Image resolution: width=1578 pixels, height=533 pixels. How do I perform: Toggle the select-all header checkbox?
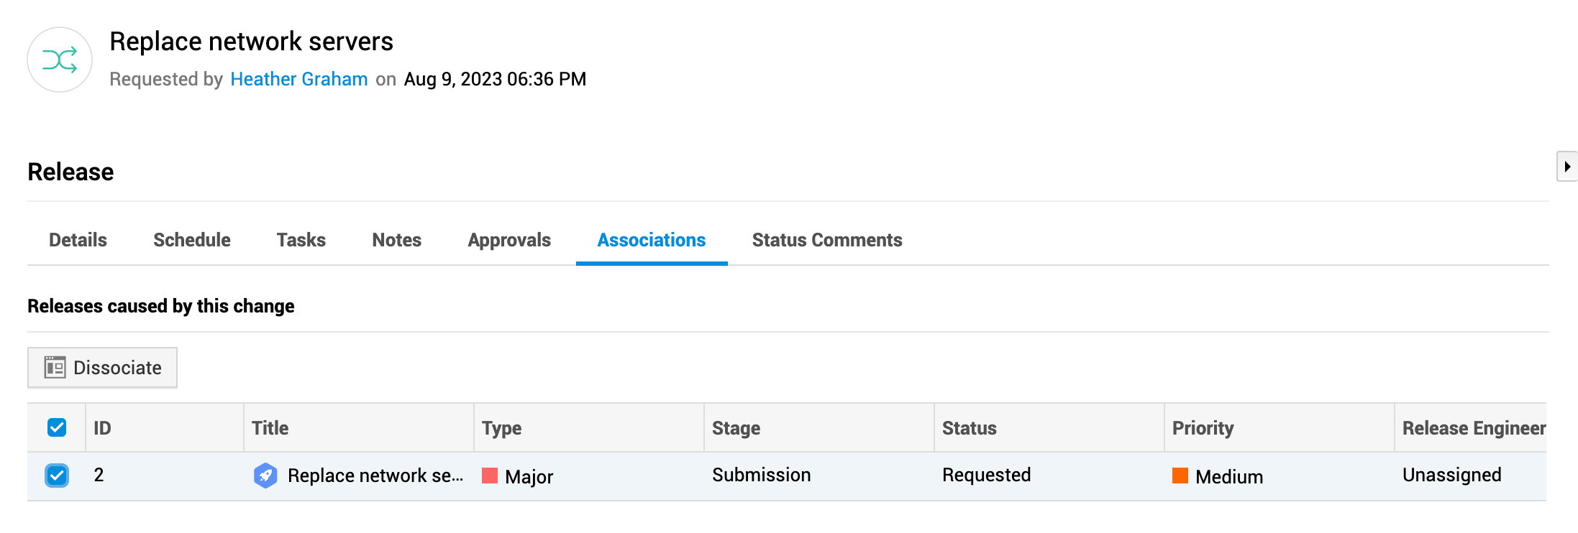tap(57, 427)
